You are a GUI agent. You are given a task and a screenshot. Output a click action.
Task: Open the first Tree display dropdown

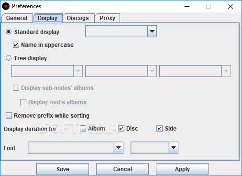point(78,71)
